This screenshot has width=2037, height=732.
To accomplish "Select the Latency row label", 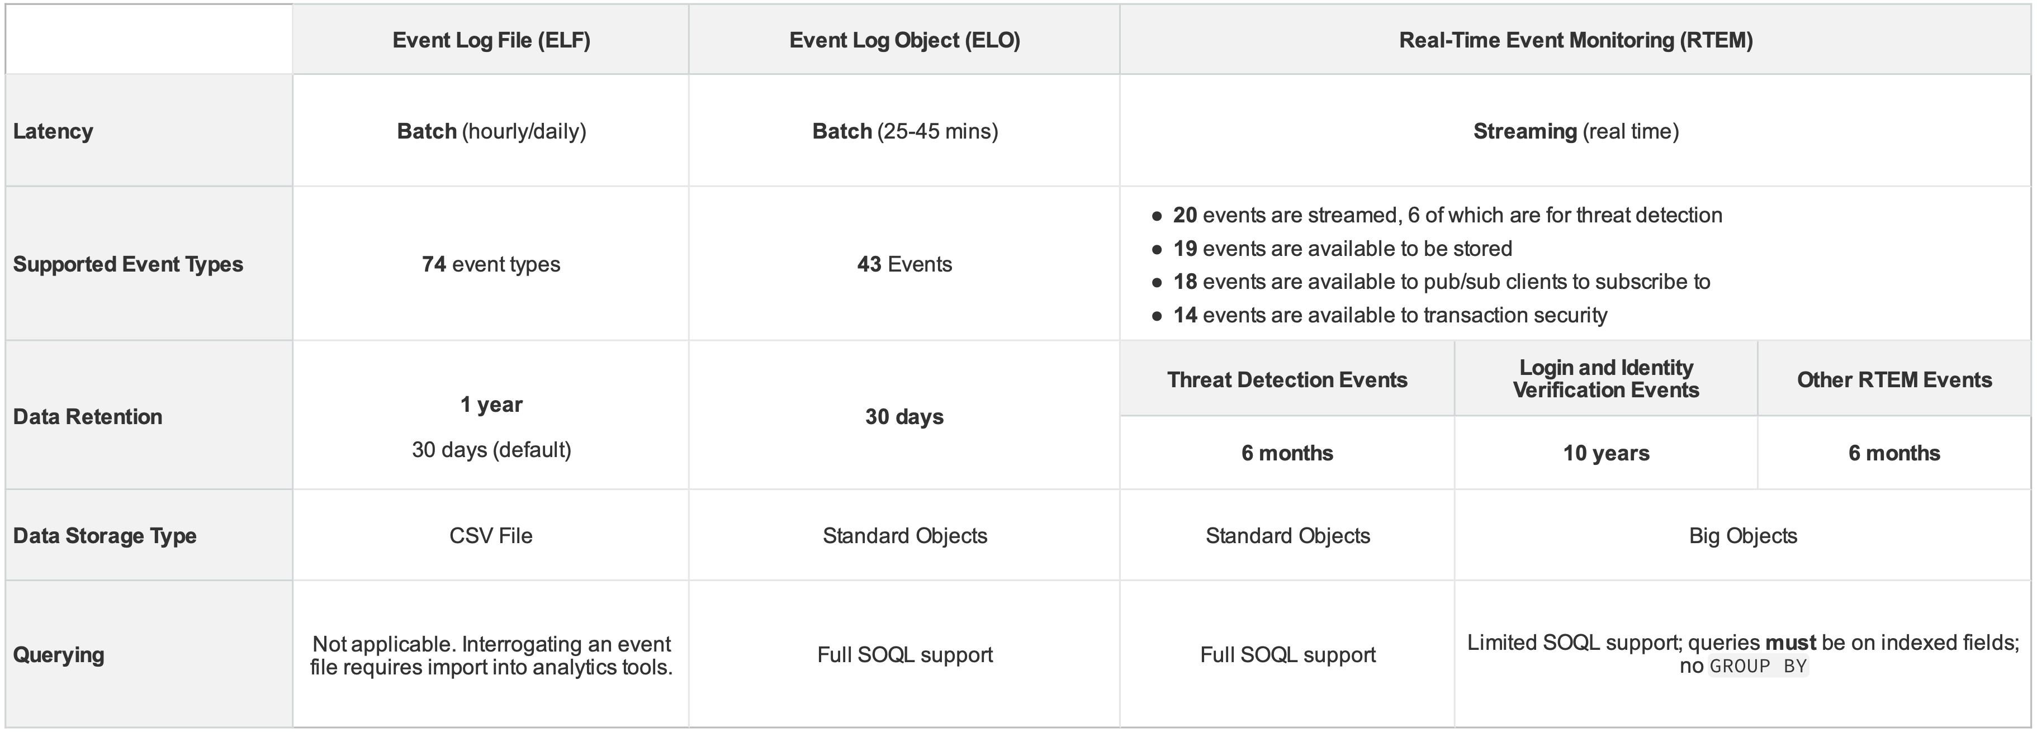I will click(x=53, y=131).
